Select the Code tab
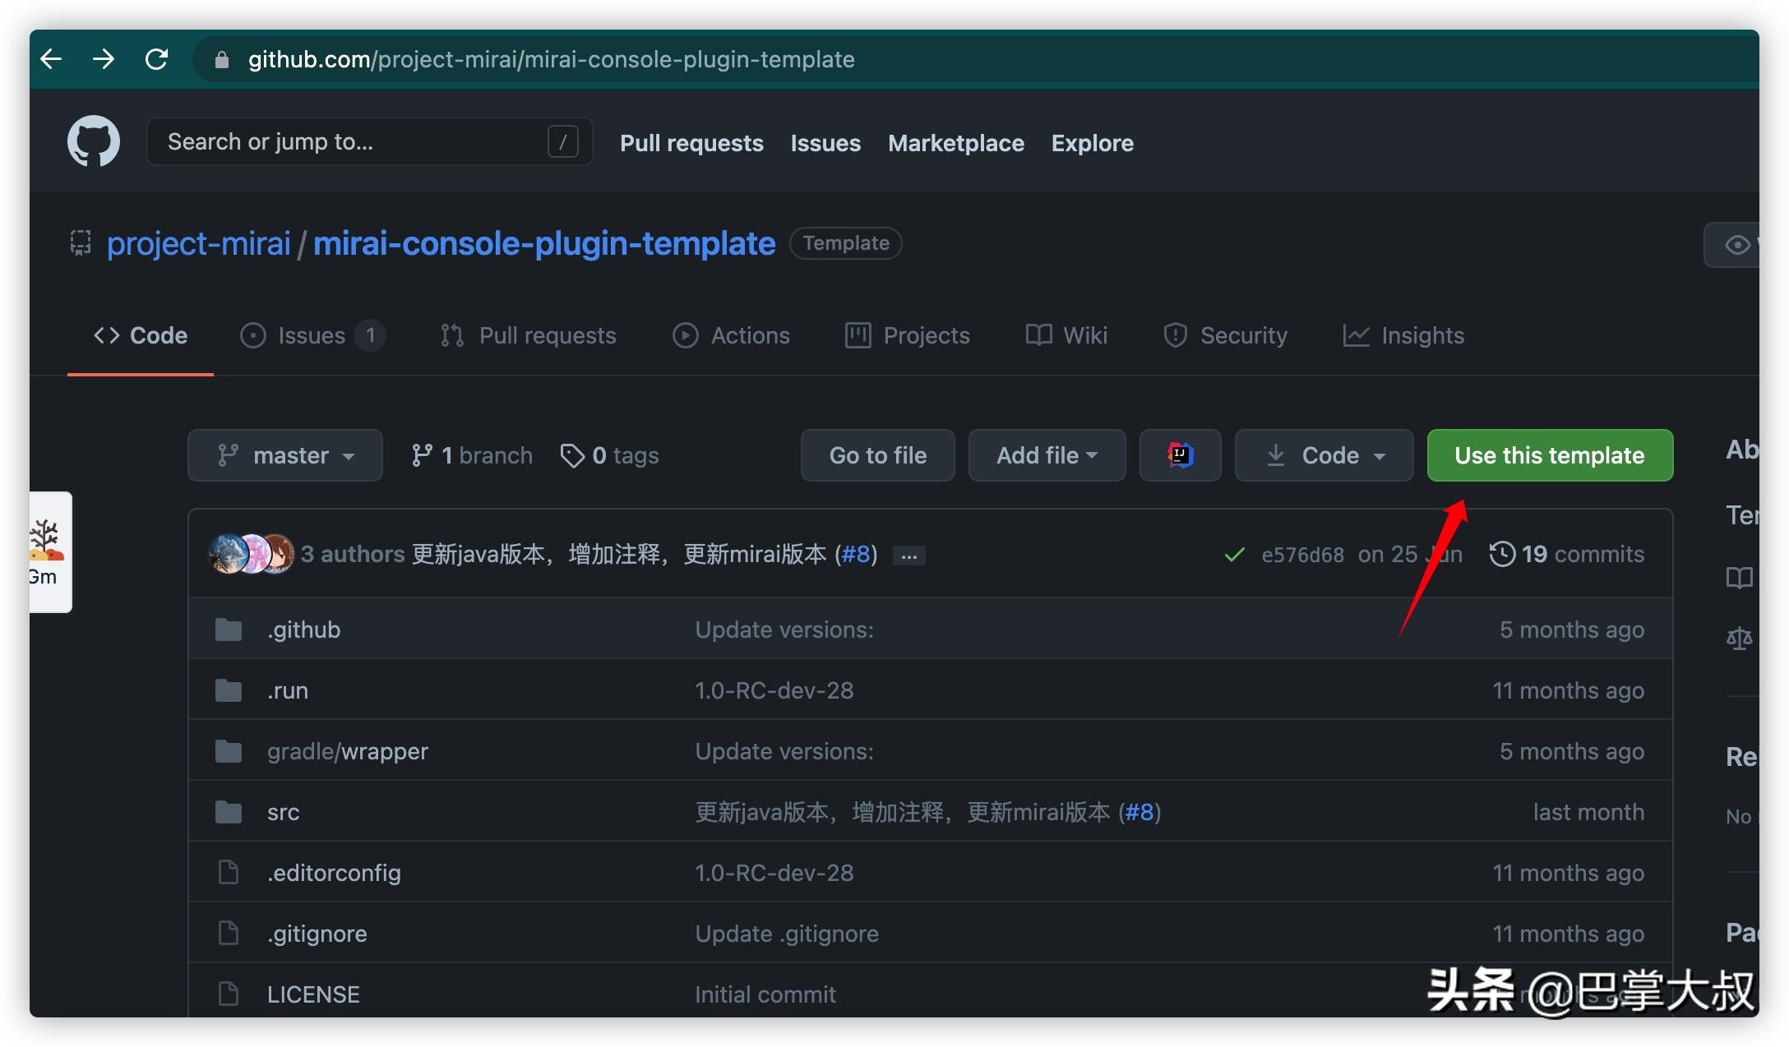Viewport: 1789px width, 1047px height. coord(141,337)
